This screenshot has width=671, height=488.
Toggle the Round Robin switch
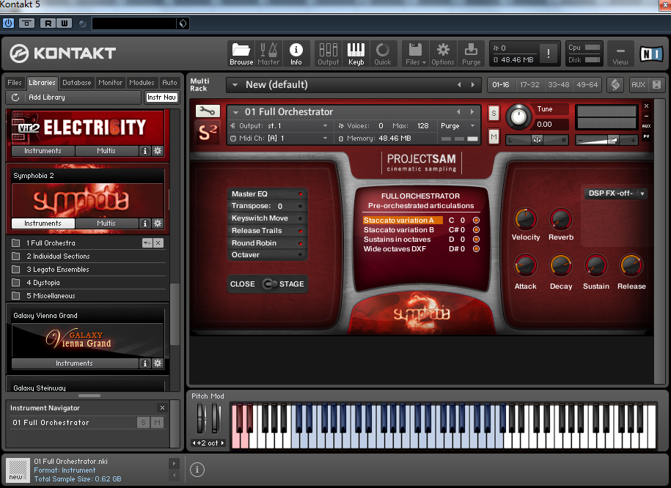click(x=299, y=243)
